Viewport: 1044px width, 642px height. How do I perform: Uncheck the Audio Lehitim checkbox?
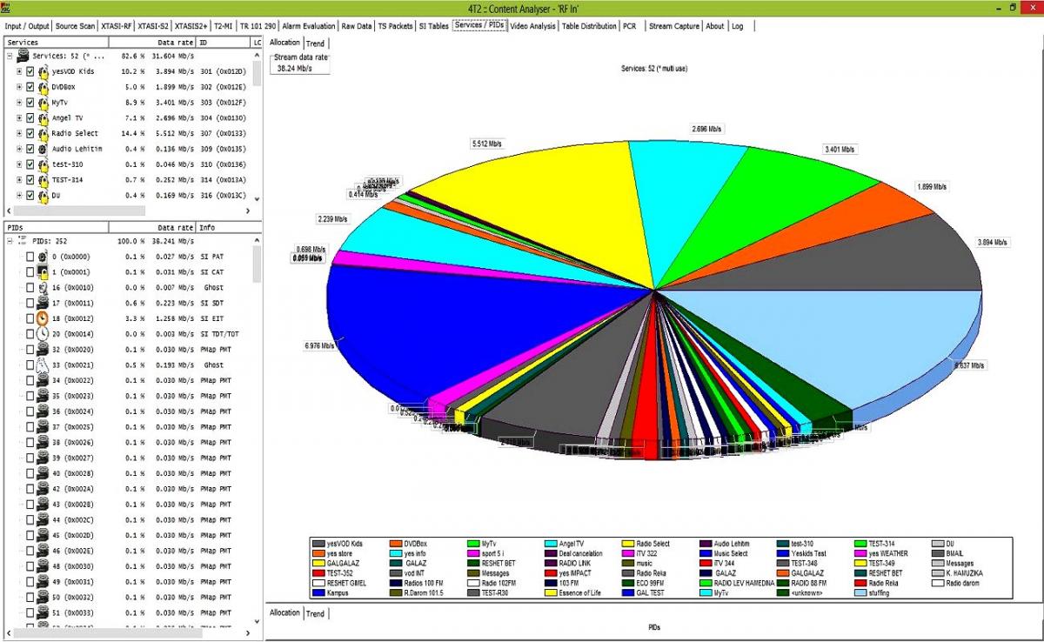coord(30,149)
